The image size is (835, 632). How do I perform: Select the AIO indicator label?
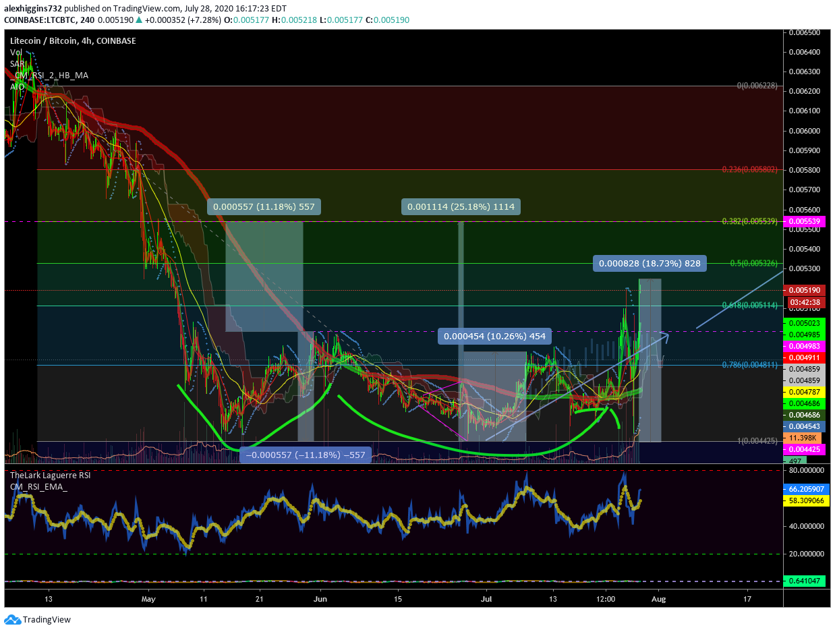pos(17,86)
